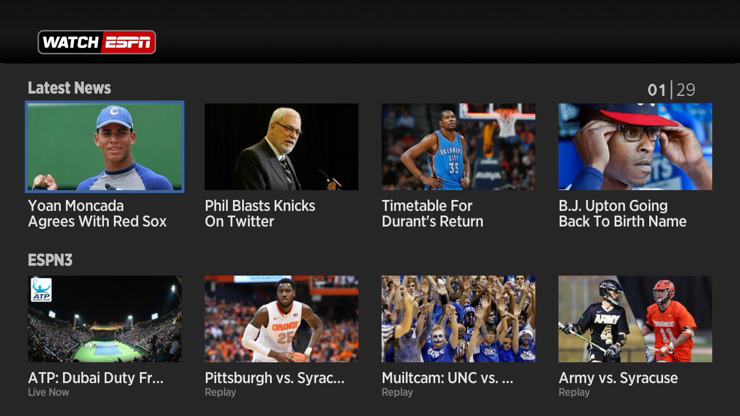Click 'Replay' label under Pittsburgh vs. Syracuse

tap(220, 392)
